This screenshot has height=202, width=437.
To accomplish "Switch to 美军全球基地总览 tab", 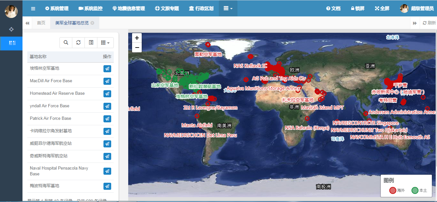I will point(72,23).
